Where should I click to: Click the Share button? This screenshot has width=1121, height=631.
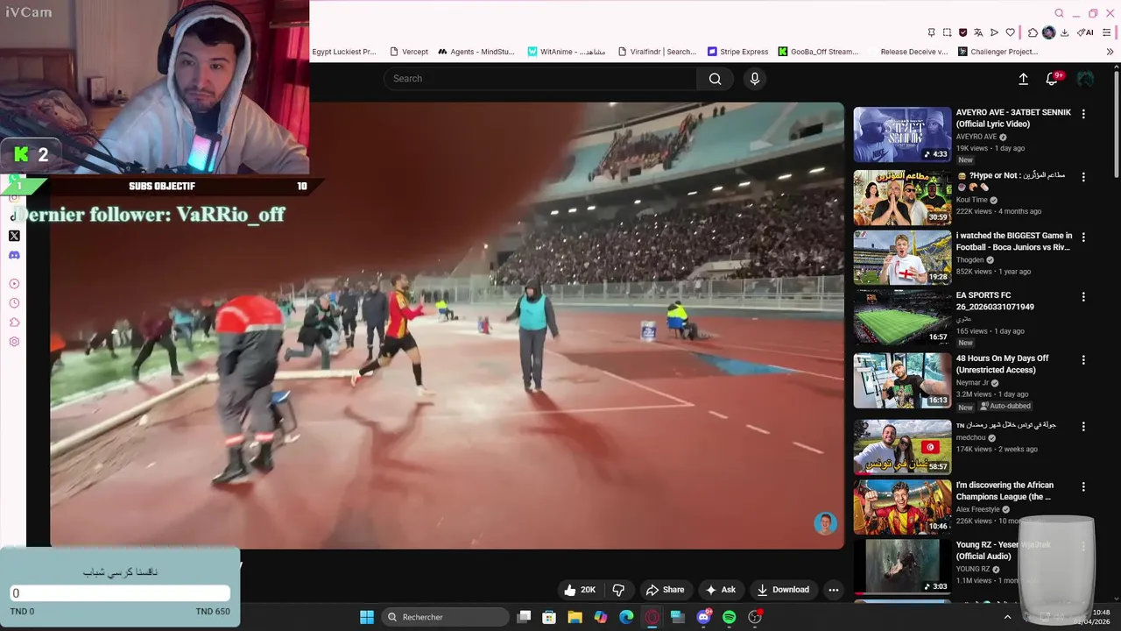665,590
